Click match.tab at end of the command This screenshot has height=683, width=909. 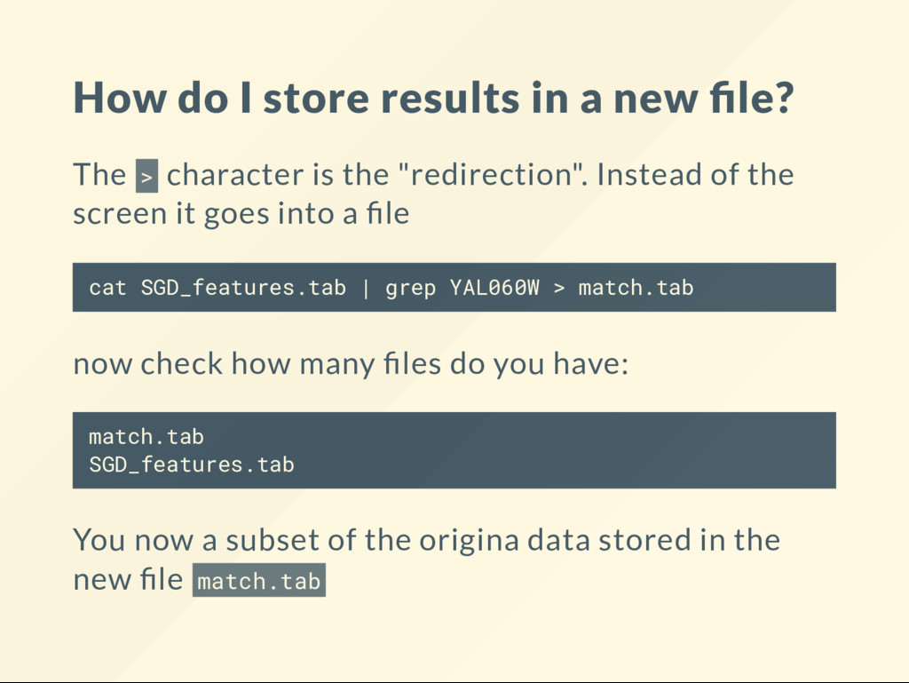(636, 288)
